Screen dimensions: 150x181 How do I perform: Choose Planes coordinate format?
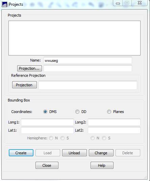109,112
